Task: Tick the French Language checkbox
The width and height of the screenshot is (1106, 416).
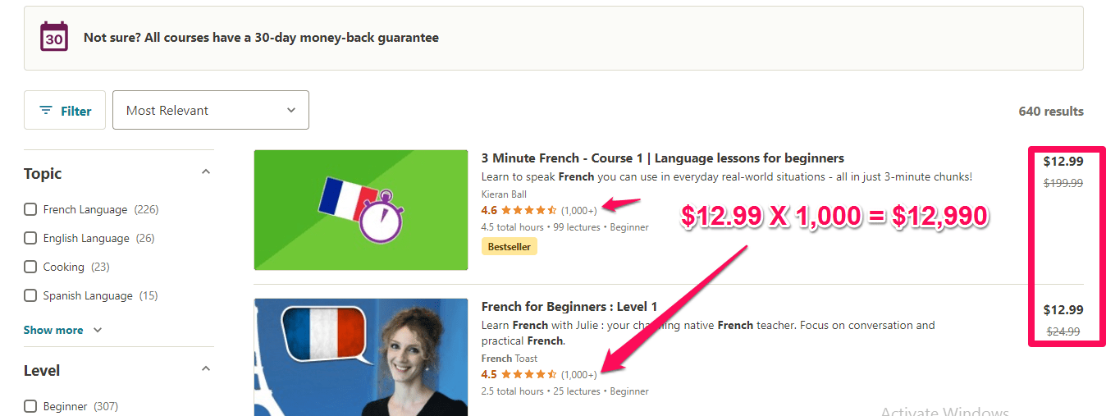Action: (x=30, y=210)
